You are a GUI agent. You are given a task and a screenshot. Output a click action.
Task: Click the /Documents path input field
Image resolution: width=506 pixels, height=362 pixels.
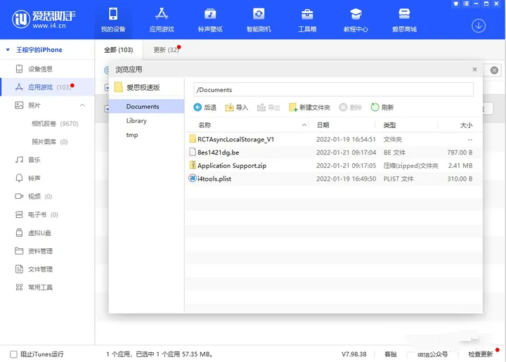pyautogui.click(x=333, y=90)
